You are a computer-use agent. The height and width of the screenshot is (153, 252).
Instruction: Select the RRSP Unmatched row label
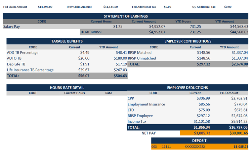pos(142,58)
